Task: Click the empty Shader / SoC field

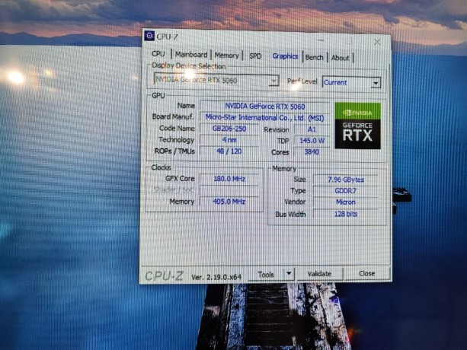Action: pyautogui.click(x=229, y=190)
